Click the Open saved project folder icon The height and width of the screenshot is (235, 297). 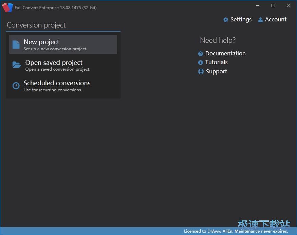click(x=17, y=65)
